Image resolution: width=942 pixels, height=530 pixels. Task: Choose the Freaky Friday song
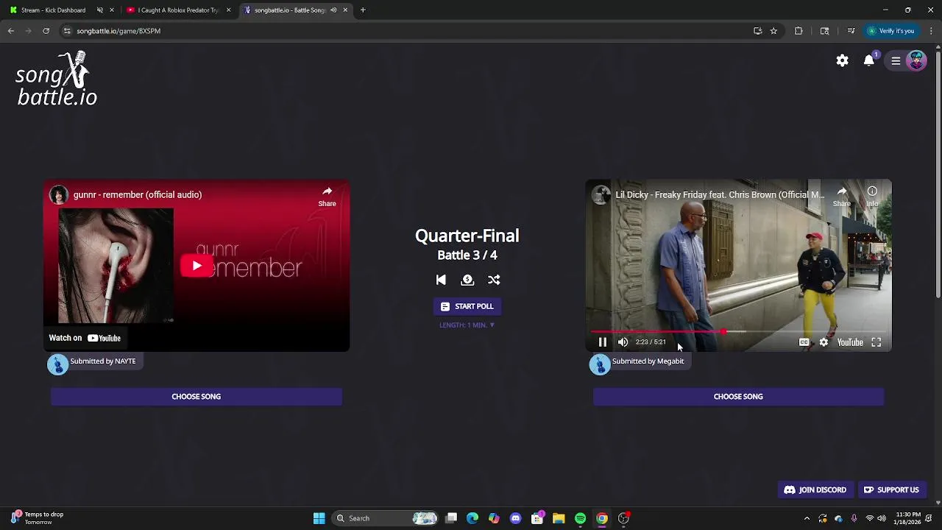pyautogui.click(x=738, y=397)
